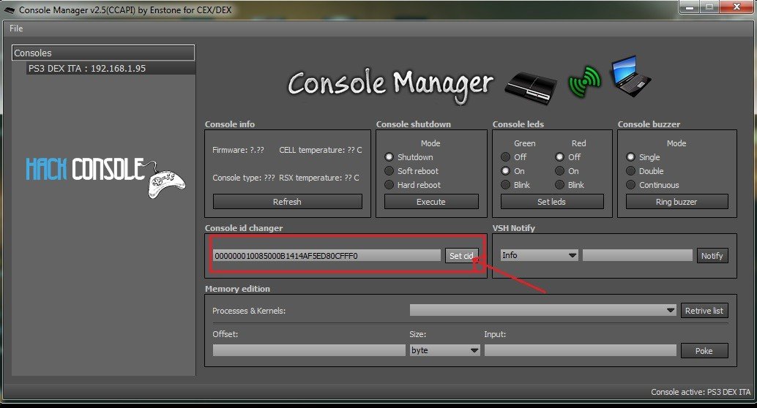Click the Notify button

[712, 256]
